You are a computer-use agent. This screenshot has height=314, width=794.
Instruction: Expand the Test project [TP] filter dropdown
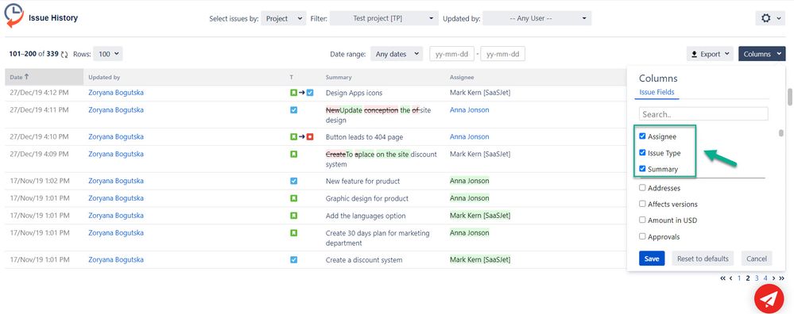coord(383,19)
